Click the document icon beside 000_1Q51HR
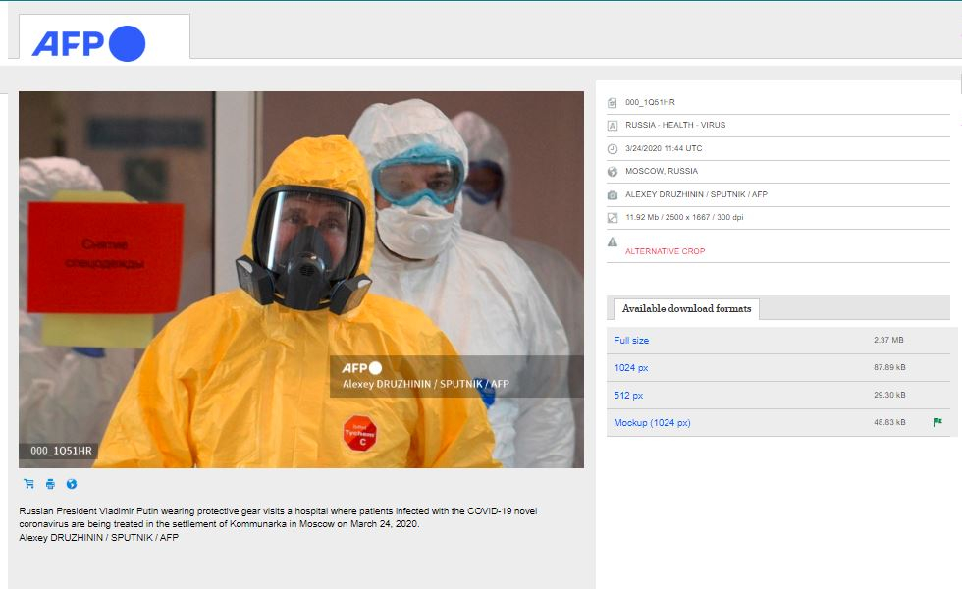962x589 pixels. coord(613,102)
